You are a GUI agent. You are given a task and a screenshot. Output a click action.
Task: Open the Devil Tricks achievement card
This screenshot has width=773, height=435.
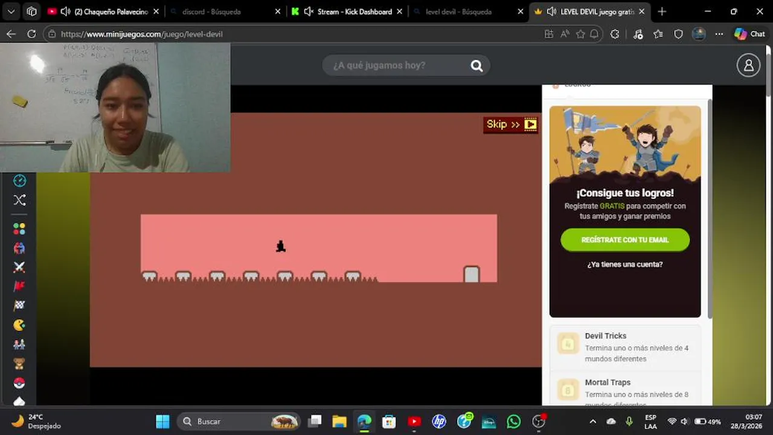(x=625, y=347)
